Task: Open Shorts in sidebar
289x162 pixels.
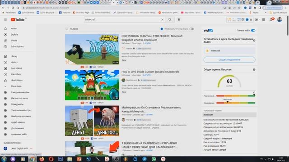Action: 14,40
